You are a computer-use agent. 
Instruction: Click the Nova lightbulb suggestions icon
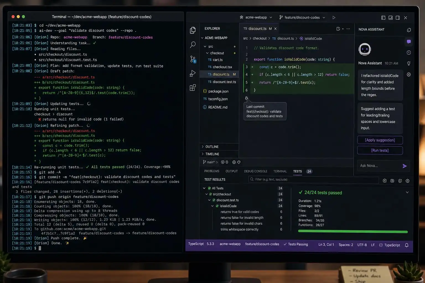[409, 63]
